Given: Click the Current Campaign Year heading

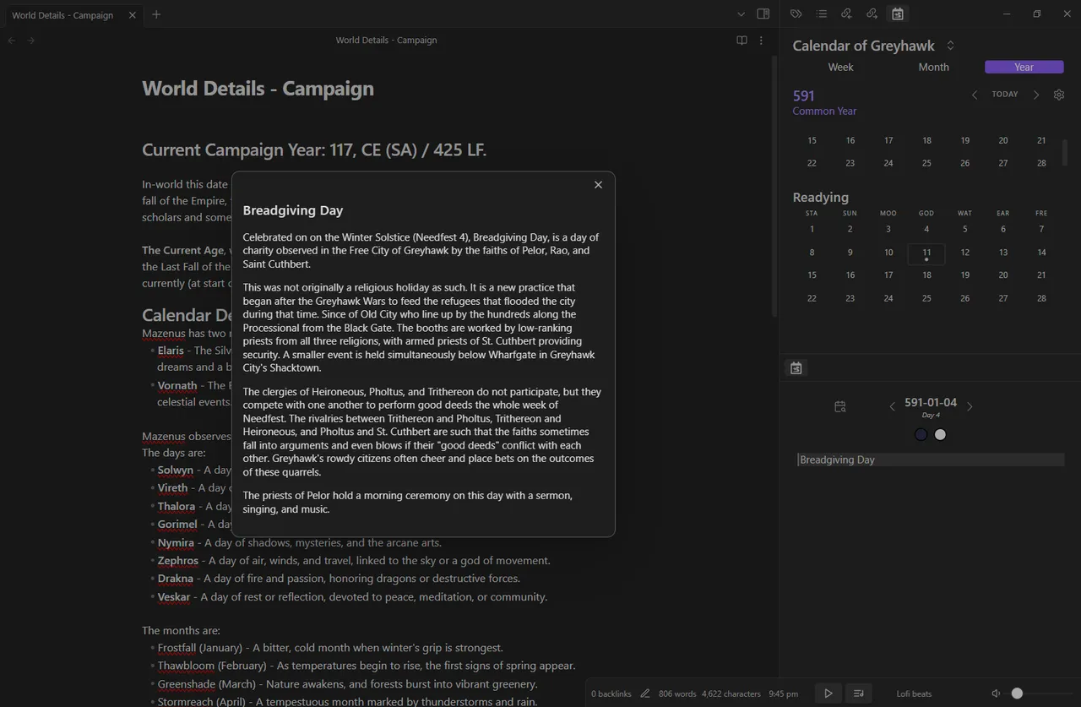Looking at the screenshot, I should [x=314, y=150].
